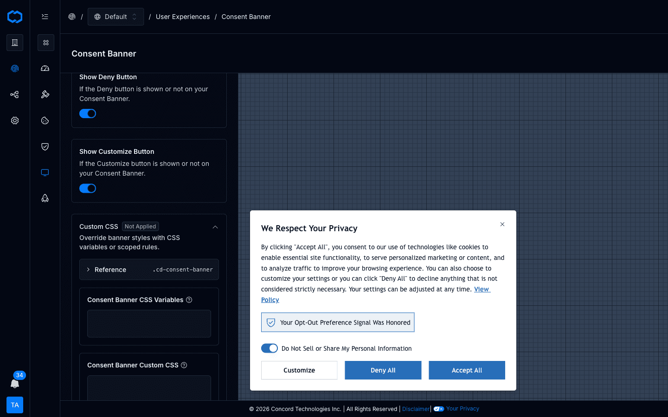Screen dimensions: 668x417
Task: Open the Dashboard gauge icon in sidebar
Action: [x=45, y=68]
